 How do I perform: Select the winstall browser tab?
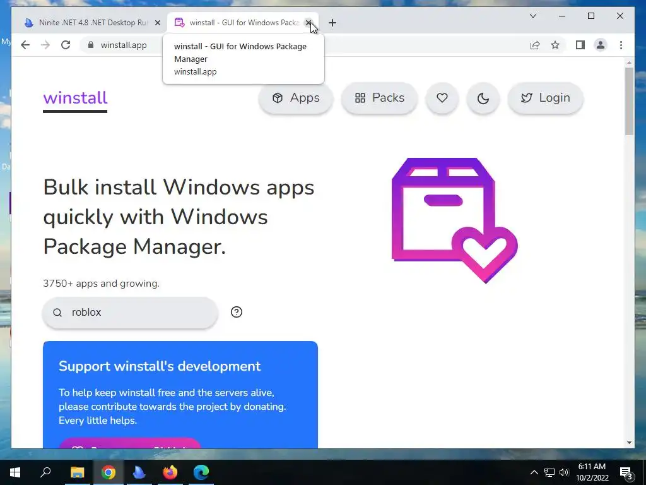[x=243, y=23]
